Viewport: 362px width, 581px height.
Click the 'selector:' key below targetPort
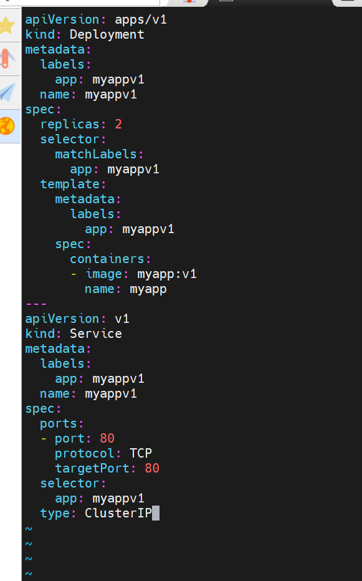click(x=73, y=484)
